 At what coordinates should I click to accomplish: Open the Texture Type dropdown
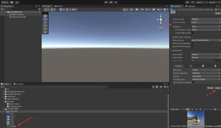coord(206,19)
